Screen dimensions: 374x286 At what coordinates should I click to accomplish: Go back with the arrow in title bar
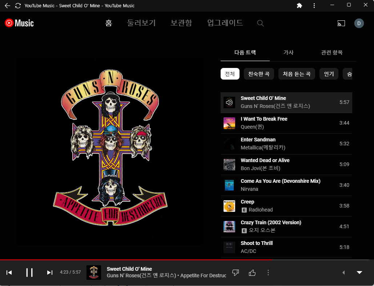click(7, 5)
